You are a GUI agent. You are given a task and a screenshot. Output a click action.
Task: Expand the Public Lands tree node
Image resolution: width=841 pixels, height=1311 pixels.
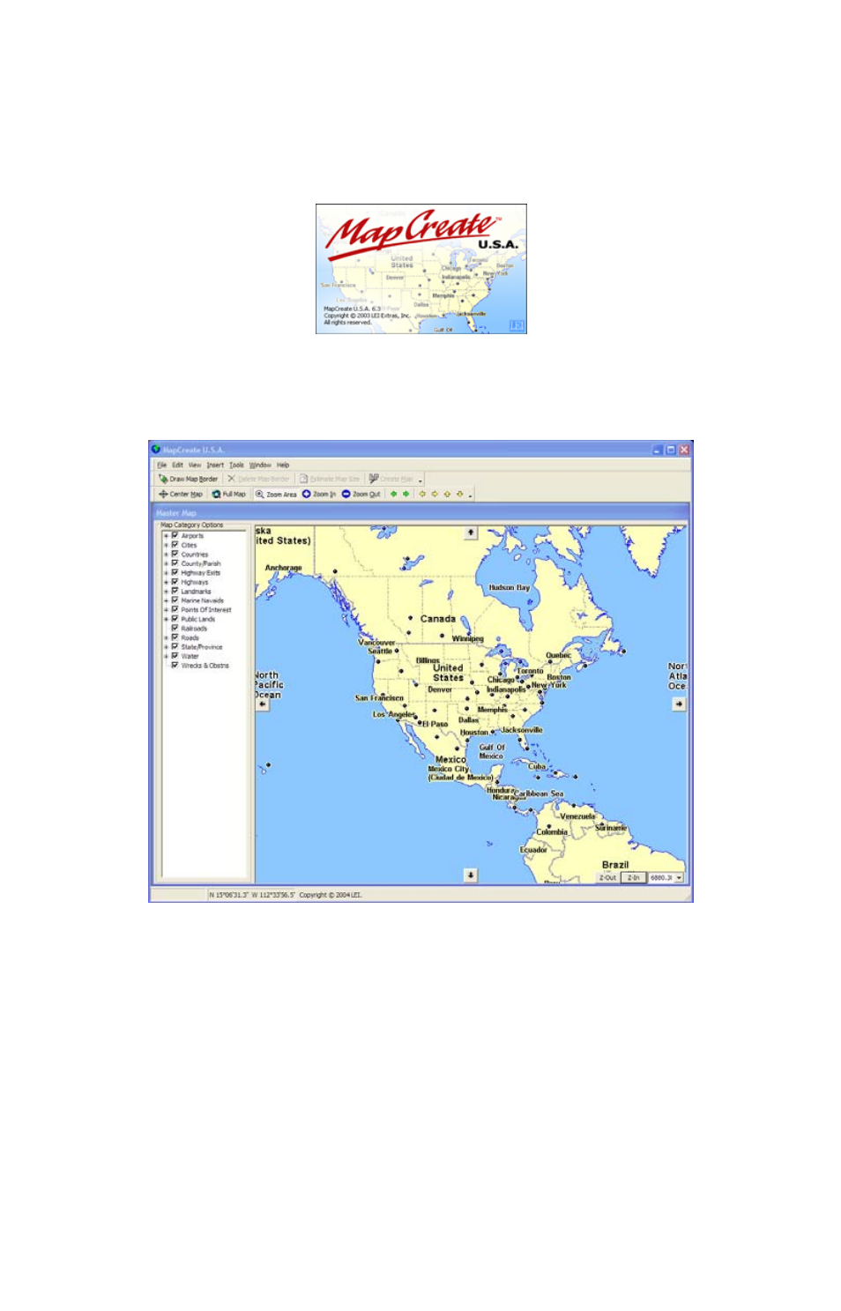(x=166, y=619)
